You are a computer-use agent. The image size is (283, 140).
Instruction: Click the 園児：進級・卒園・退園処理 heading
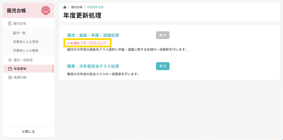(93, 35)
